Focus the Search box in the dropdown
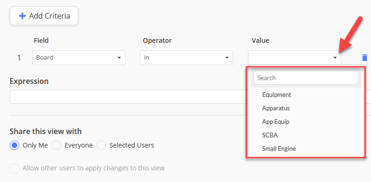Viewport: 371px width, 182px height. coord(306,78)
